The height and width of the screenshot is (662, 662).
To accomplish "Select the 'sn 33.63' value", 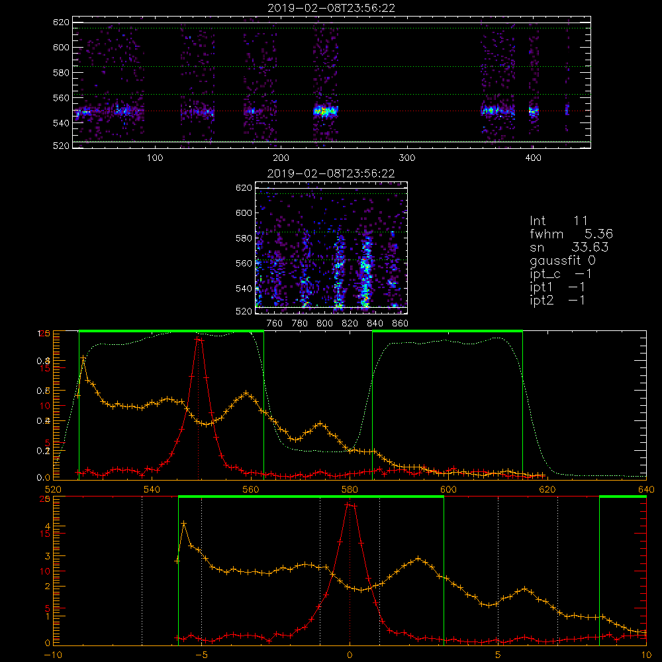I will [x=569, y=247].
